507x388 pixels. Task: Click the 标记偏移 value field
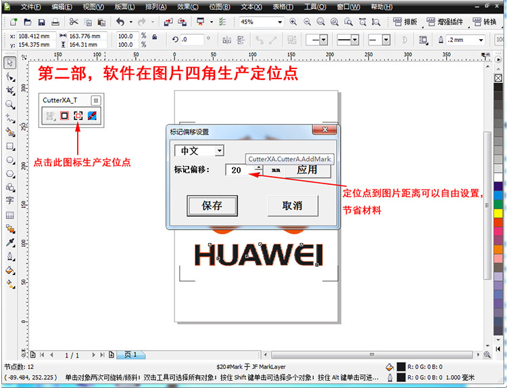coord(240,170)
